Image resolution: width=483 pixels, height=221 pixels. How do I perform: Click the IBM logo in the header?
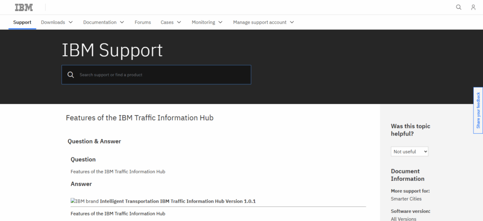click(x=24, y=8)
